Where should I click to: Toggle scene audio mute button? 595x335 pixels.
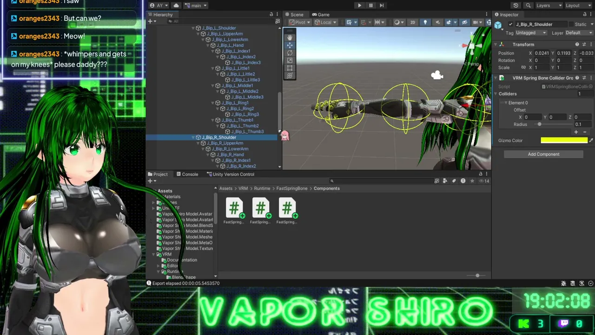click(437, 22)
